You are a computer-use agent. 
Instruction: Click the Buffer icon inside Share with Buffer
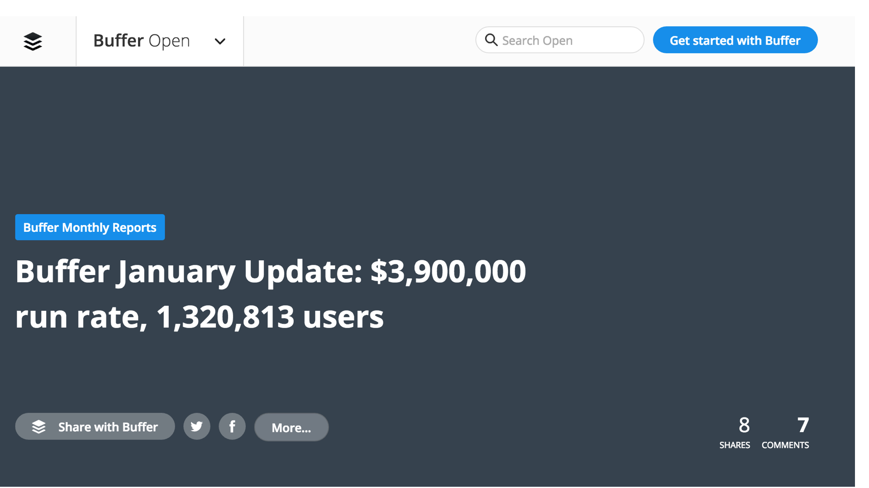39,426
